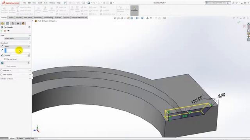Image resolution: width=250 pixels, height=140 pixels.
Task: Toggle the Draft outward checkbox
Action: 5,66
